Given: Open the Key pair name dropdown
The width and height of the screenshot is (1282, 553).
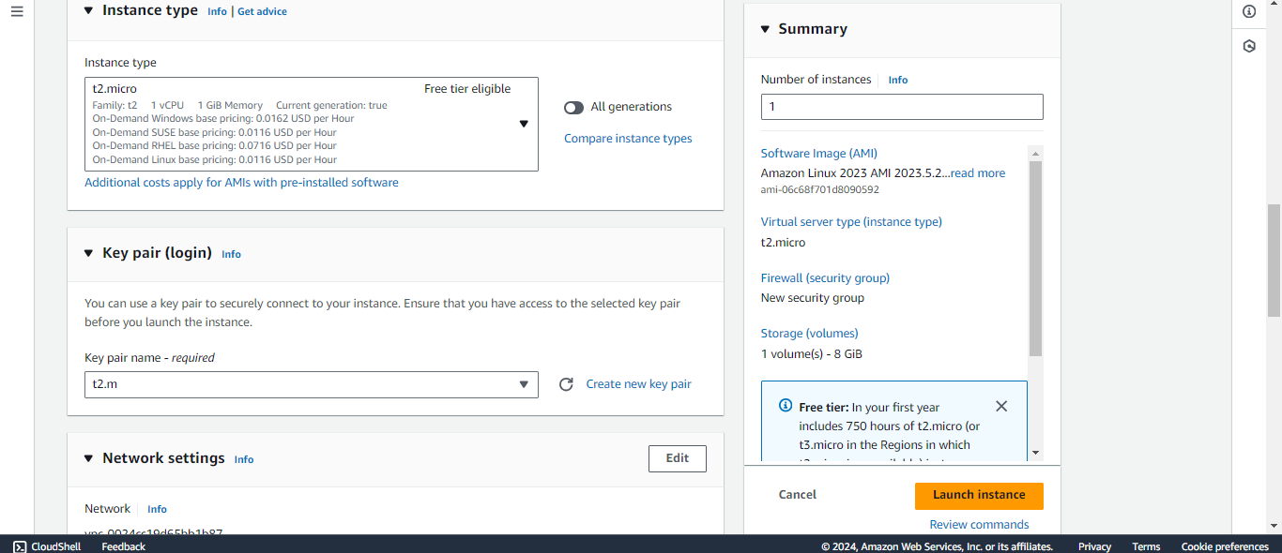Looking at the screenshot, I should point(524,384).
